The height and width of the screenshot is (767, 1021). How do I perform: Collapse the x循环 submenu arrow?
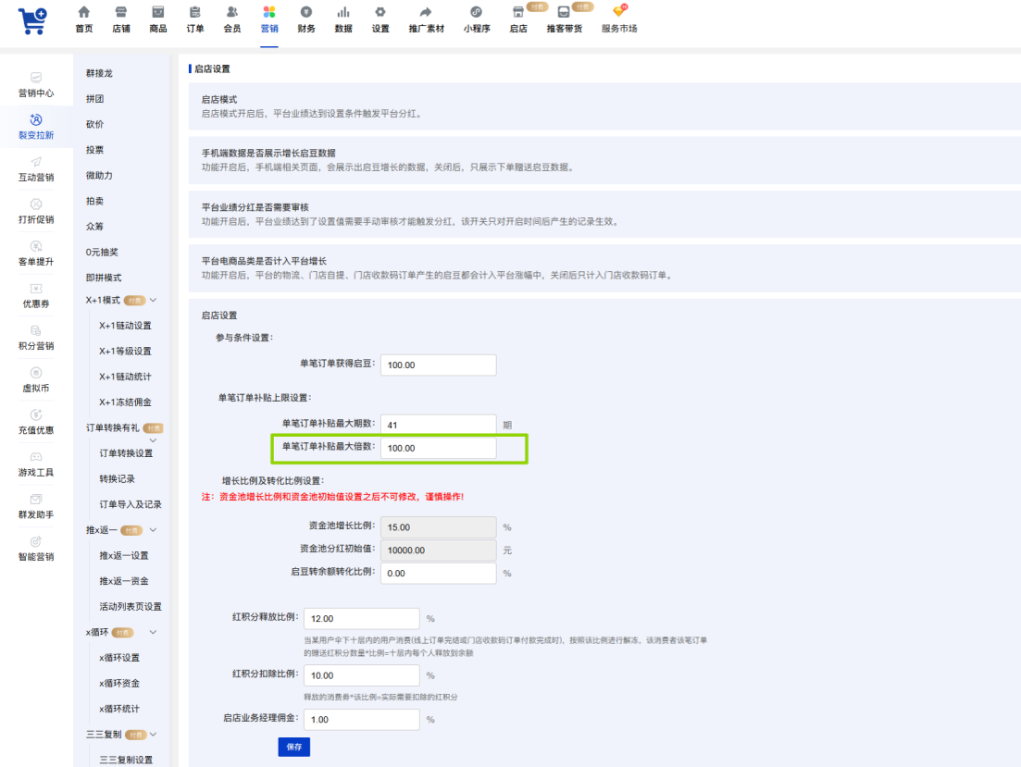[154, 632]
